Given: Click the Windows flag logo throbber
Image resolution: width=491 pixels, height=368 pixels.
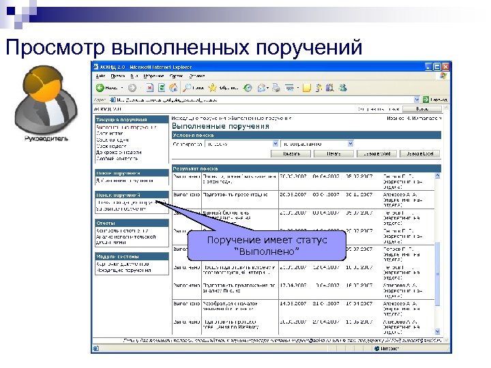Looking at the screenshot, I should pyautogui.click(x=443, y=76).
